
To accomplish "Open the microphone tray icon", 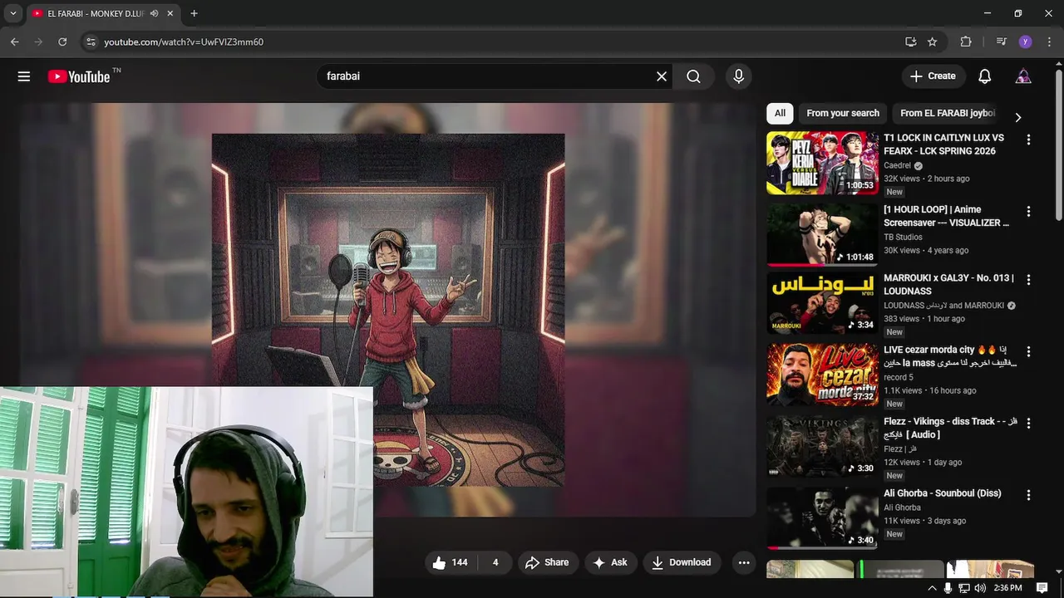I will 948,588.
